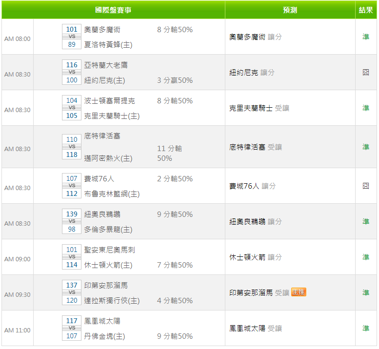
Task: Select team 多倫多暴龍(主)
Action: pyautogui.click(x=108, y=230)
